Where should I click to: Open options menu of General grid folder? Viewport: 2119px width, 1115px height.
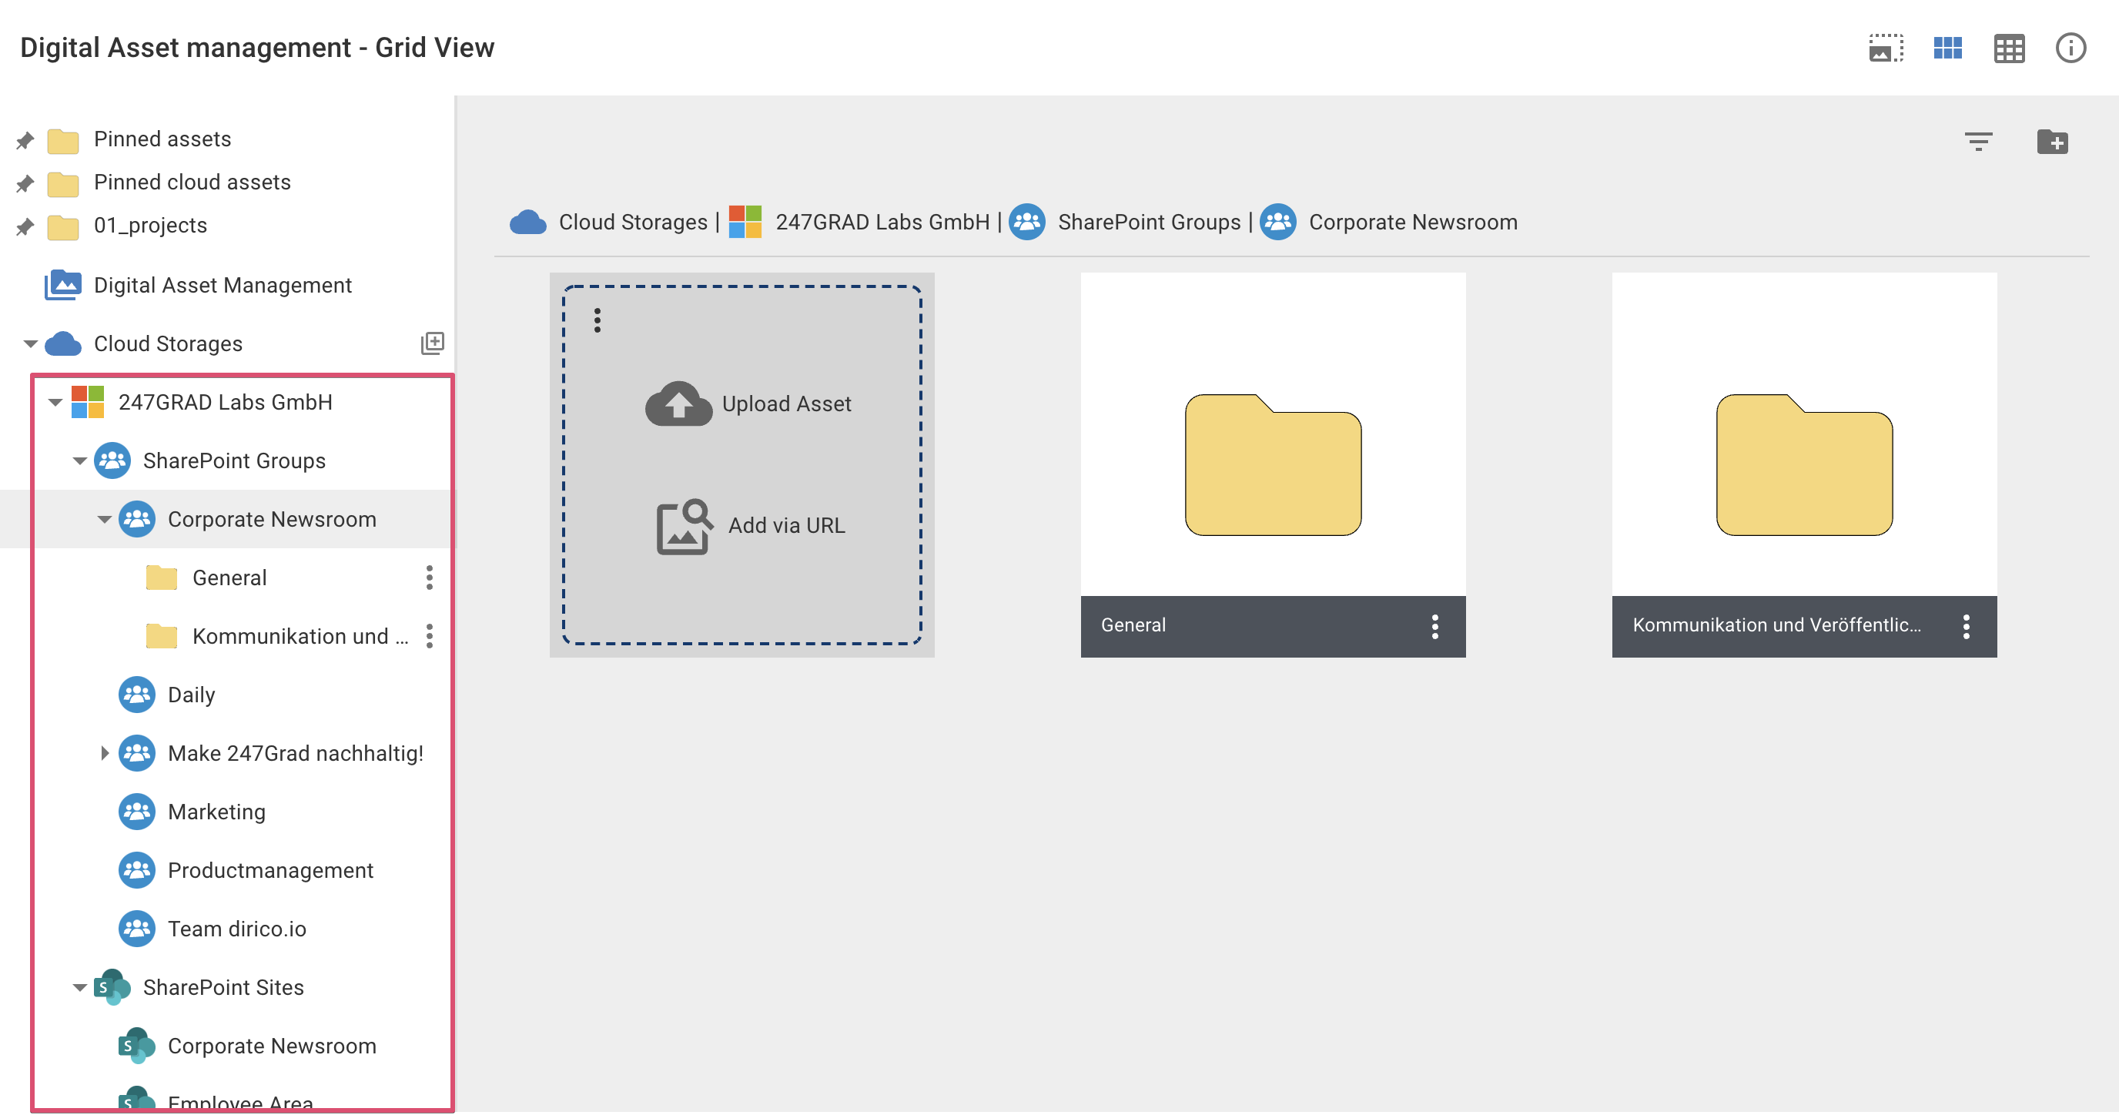click(x=1434, y=626)
